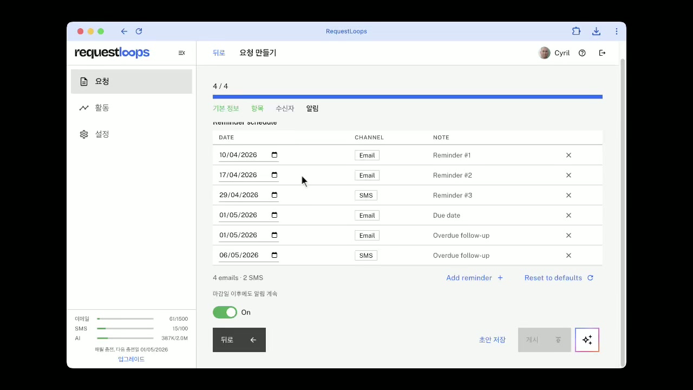693x390 pixels.
Task: Click the blue step progress bar
Action: coord(407,97)
